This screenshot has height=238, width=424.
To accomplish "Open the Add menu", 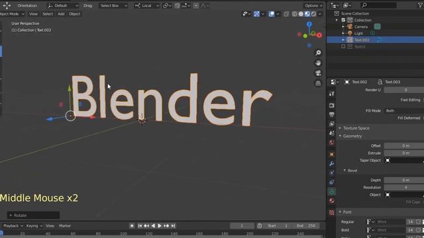I will tap(61, 14).
